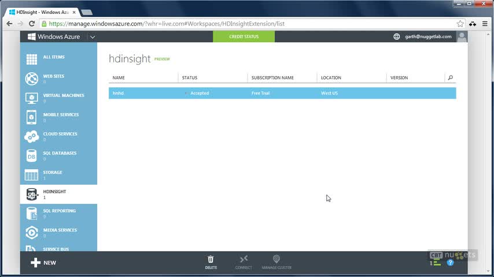This screenshot has width=494, height=277.
Task: Open the language globe icon
Action: [x=397, y=36]
